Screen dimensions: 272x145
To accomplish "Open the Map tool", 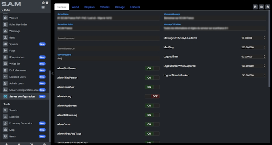I will 24,130.
